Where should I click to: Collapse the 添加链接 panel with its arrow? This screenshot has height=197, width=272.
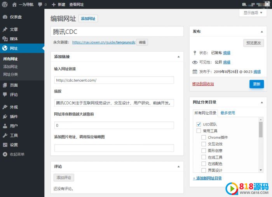pos(178,57)
